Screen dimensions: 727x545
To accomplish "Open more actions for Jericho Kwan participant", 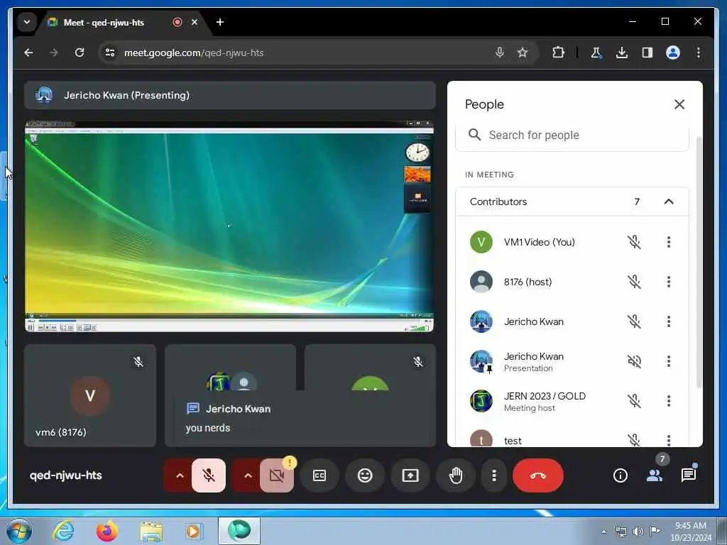I will coord(669,321).
